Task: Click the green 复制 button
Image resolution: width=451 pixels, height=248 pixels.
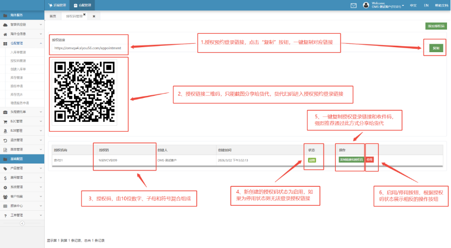Action: (435, 48)
